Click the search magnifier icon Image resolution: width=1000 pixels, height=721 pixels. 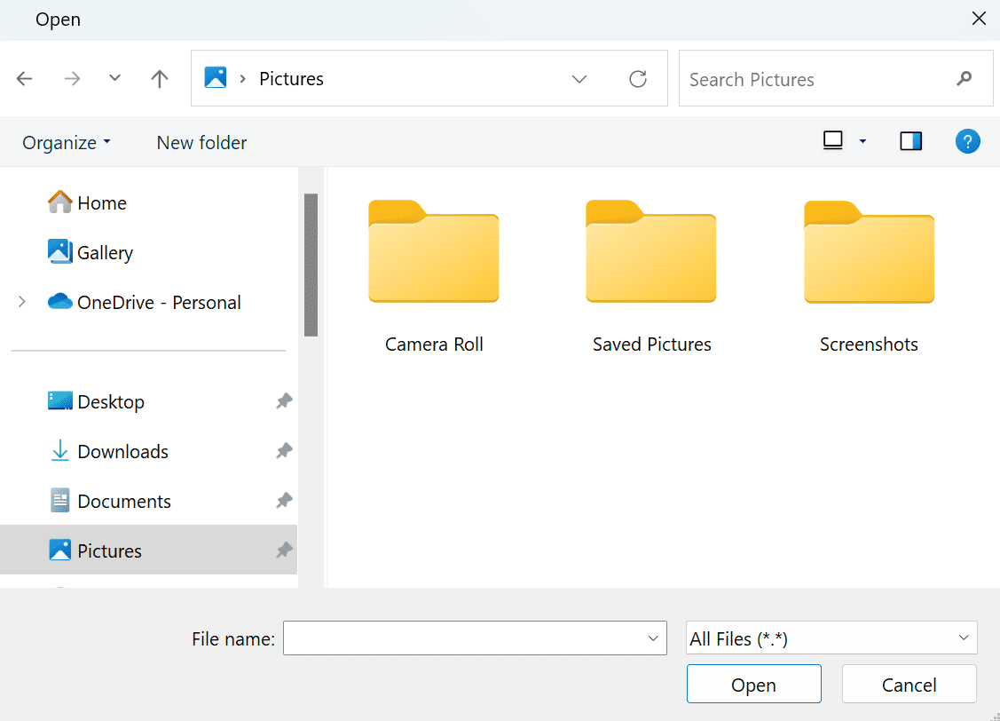[x=965, y=79]
